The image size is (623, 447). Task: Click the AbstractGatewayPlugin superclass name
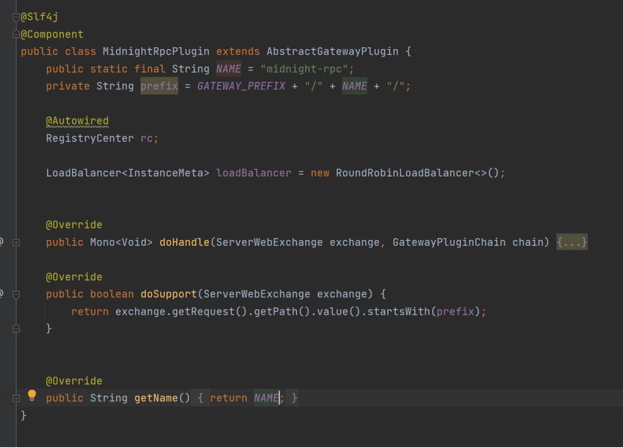332,51
